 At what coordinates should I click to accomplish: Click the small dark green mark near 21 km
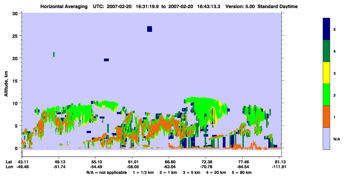click(54, 55)
